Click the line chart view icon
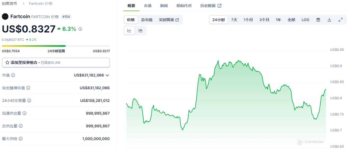The width and height of the screenshot is (347, 149). (129, 31)
